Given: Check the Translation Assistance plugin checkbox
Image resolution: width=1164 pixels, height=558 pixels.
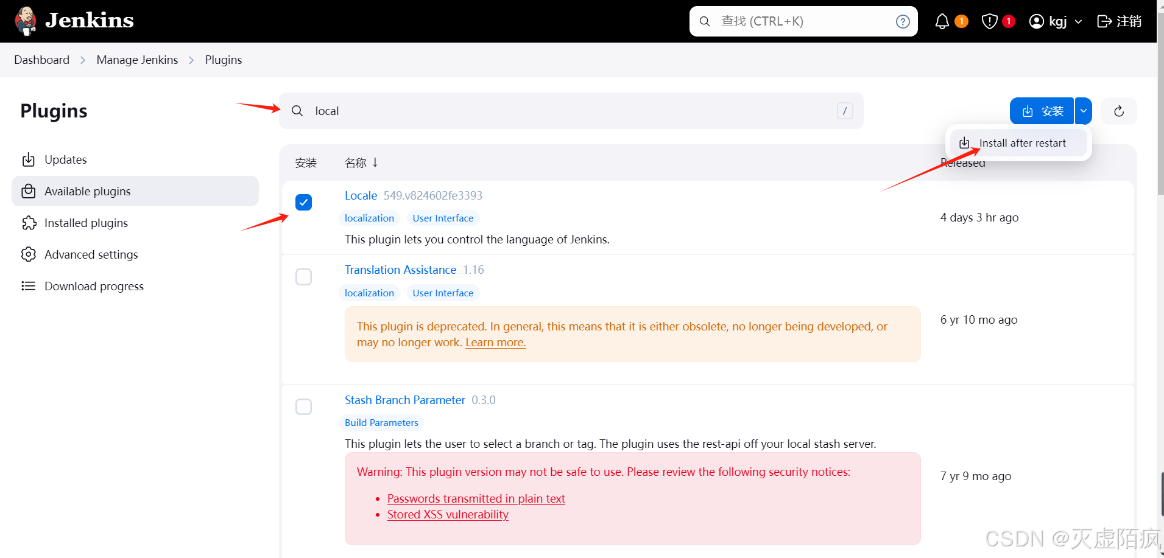Looking at the screenshot, I should 303,277.
